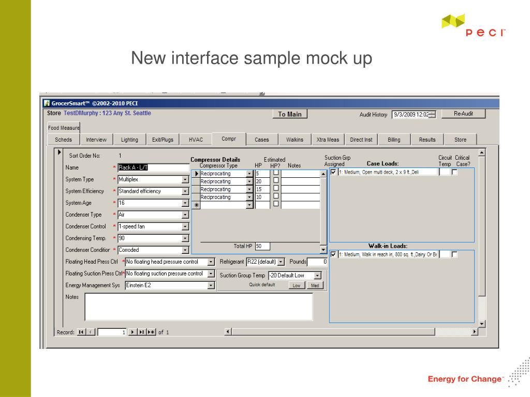
Task: Open System Type dropdown showing Multiplex
Action: [185, 179]
